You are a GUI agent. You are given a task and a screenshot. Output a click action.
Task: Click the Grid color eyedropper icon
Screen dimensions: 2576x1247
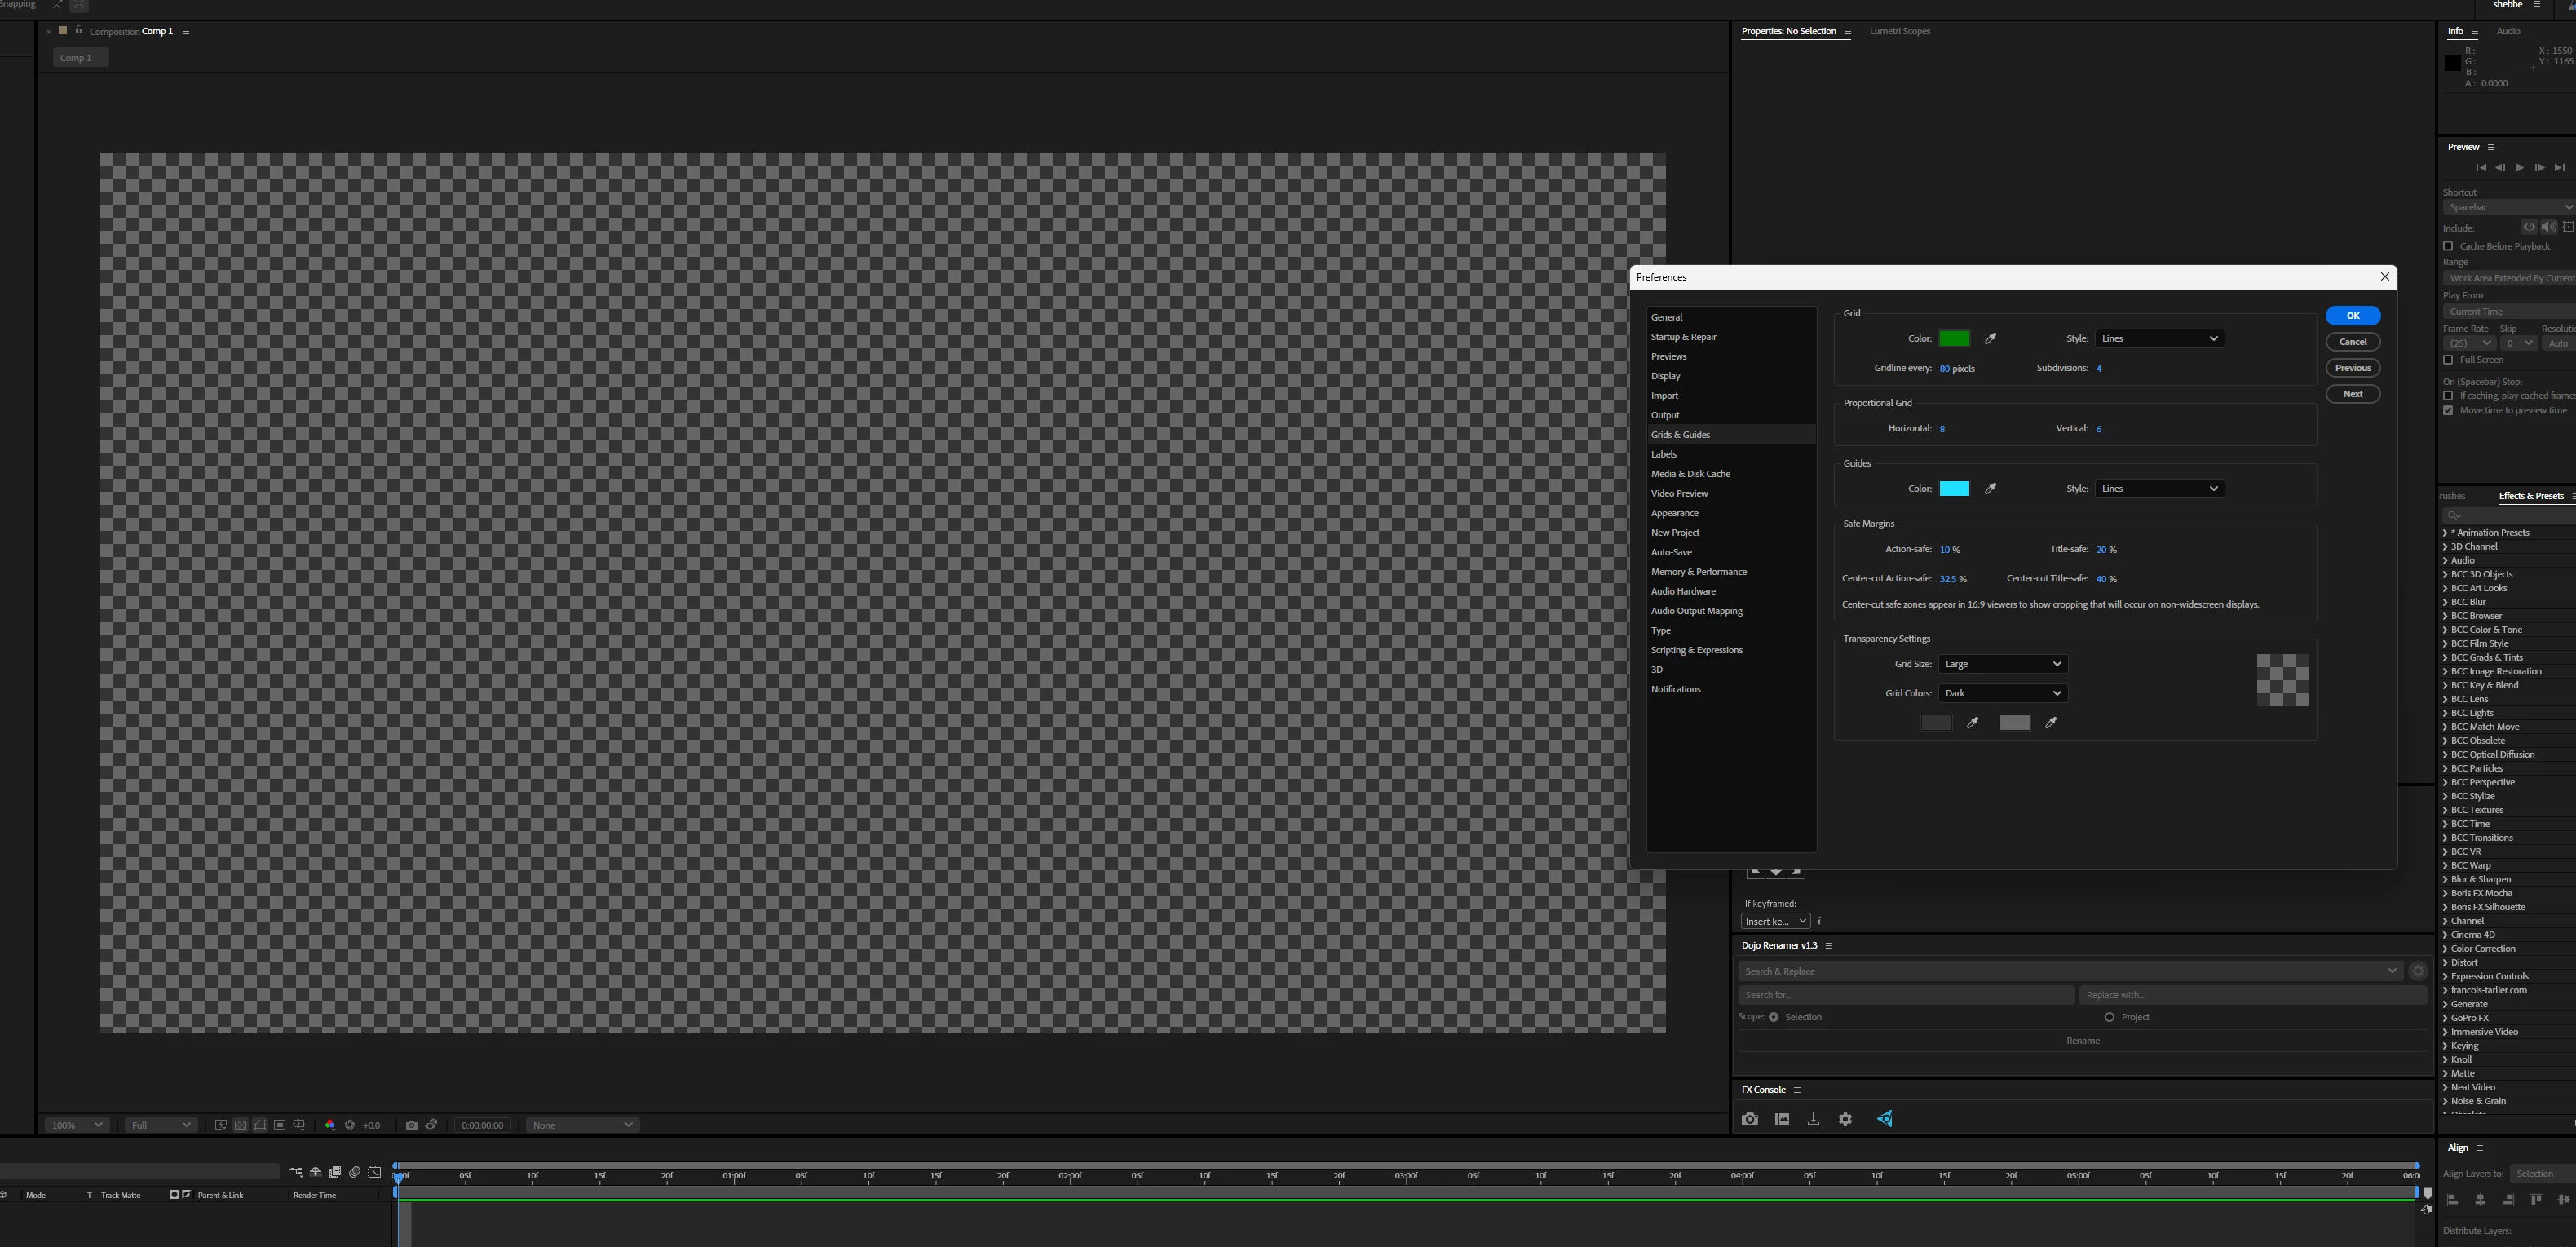pyautogui.click(x=1990, y=339)
